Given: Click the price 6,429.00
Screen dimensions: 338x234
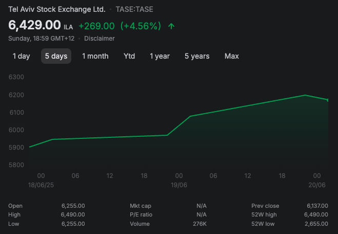Looking at the screenshot, I should [34, 25].
